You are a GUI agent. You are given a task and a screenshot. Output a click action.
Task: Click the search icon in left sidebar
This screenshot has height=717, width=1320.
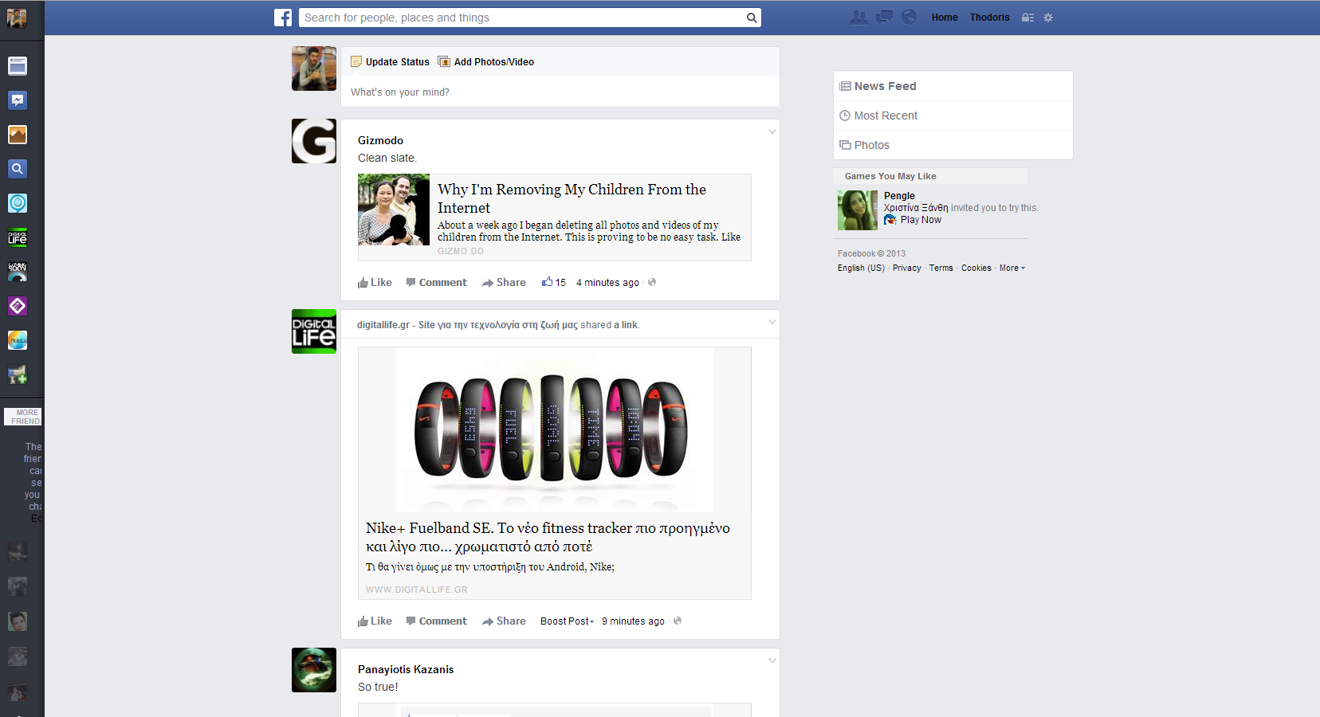(x=18, y=169)
